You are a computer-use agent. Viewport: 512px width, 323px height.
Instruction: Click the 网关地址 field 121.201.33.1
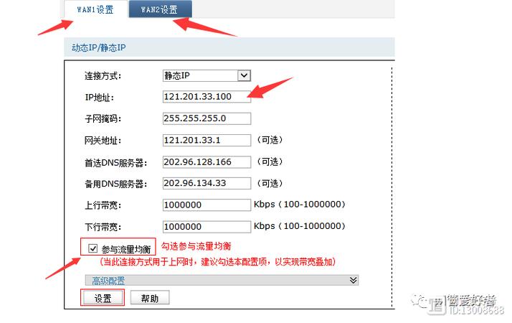[x=207, y=140]
